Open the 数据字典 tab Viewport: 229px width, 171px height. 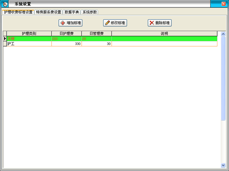pos(72,12)
